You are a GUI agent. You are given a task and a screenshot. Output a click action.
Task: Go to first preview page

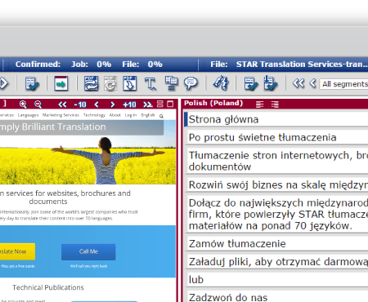click(62, 104)
